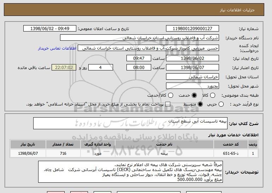
Task: Click the remaining days field showing 4
Action: [x=101, y=68]
